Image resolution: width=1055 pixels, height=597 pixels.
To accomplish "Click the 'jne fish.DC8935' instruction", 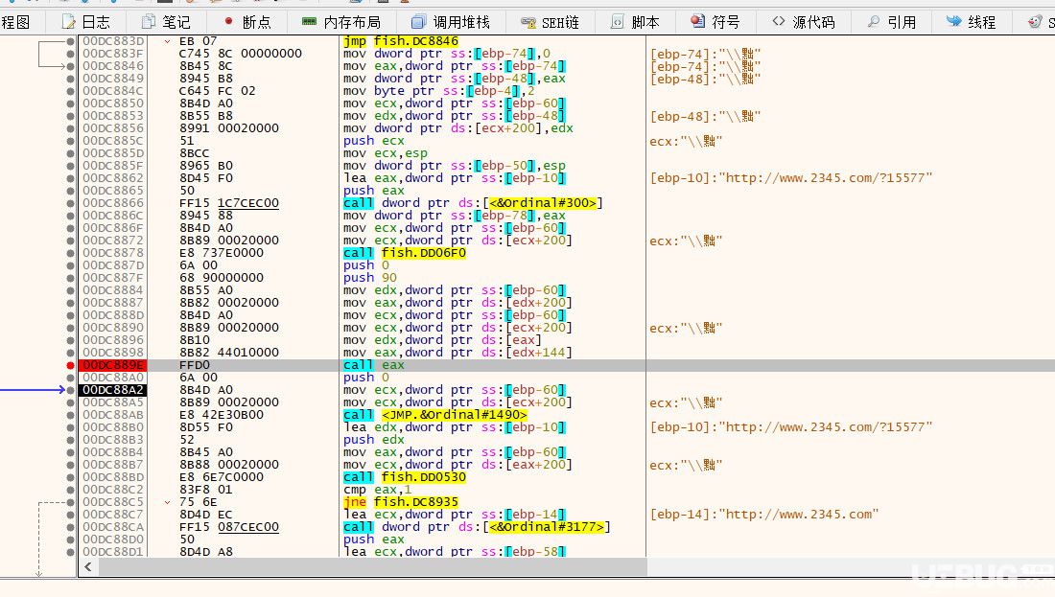I will point(401,502).
